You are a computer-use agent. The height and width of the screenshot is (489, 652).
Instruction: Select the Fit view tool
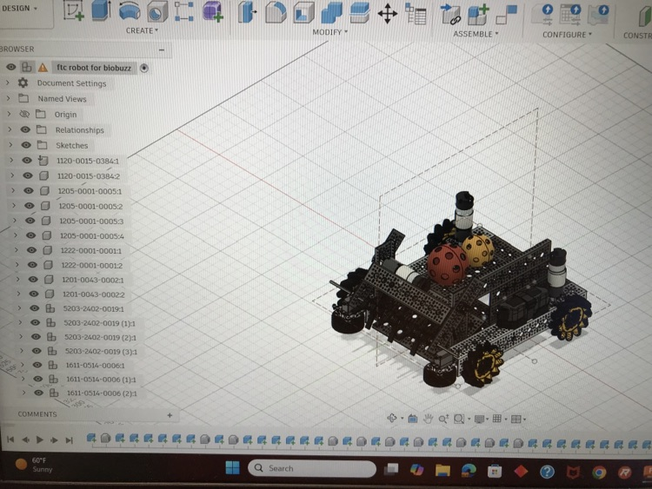(x=459, y=419)
